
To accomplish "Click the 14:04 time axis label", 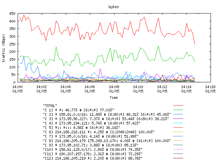I will click(x=65, y=87).
